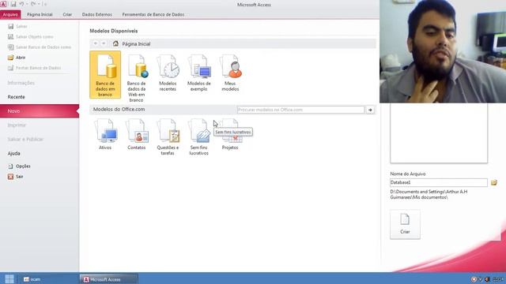Click the Access application icon in title bar
Screen dimensions: 506x284
pyautogui.click(x=3, y=4)
